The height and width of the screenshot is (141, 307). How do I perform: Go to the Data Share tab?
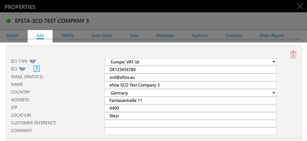click(x=102, y=35)
